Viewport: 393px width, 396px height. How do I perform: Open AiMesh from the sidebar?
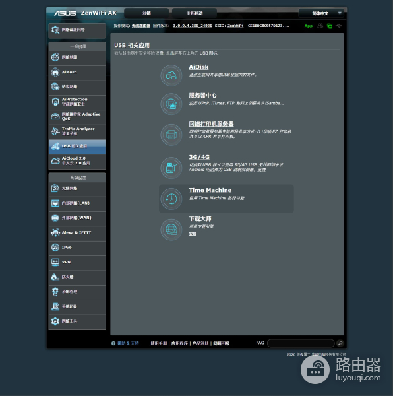click(77, 73)
